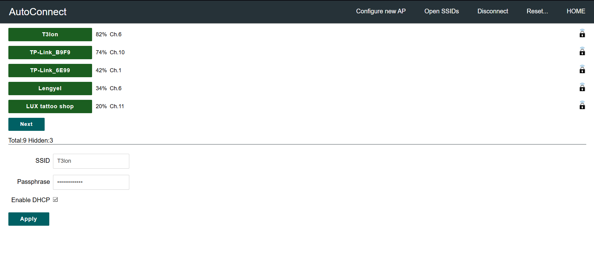The height and width of the screenshot is (275, 594).
Task: Open the Open SSIDs menu item
Action: tap(441, 11)
